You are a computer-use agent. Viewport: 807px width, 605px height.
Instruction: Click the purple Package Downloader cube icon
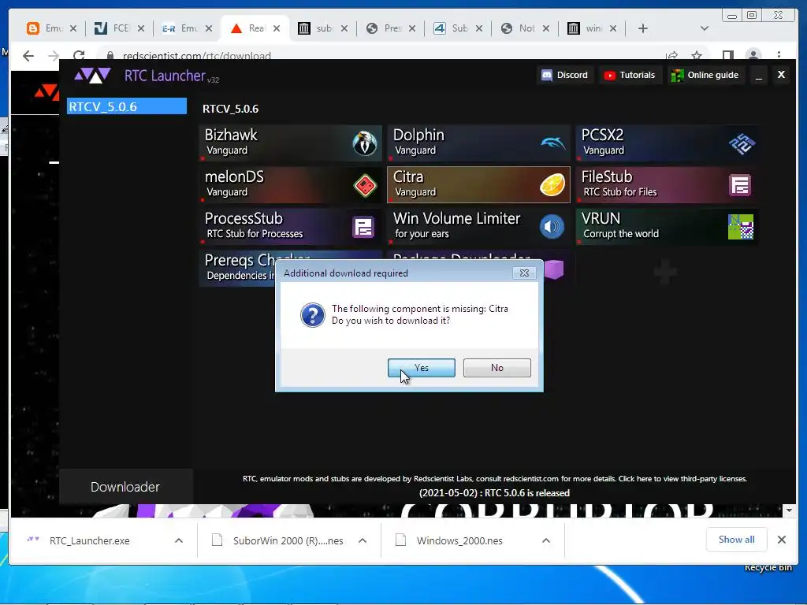[554, 269]
